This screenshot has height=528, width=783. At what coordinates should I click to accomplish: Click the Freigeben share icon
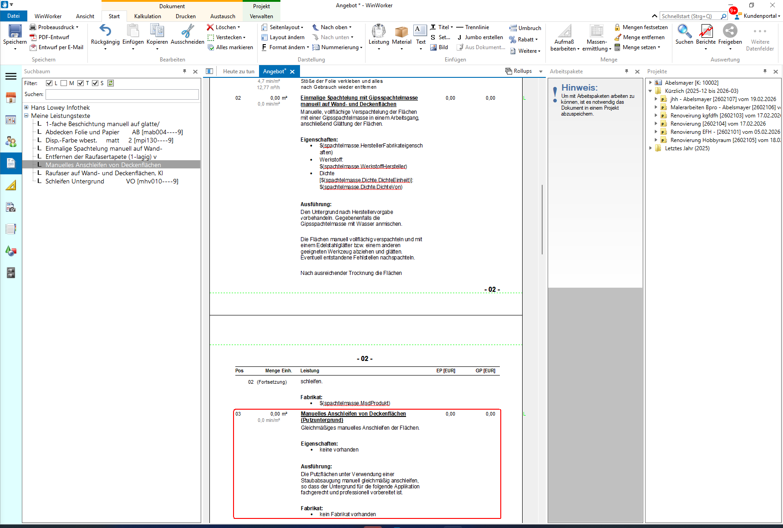pos(730,31)
